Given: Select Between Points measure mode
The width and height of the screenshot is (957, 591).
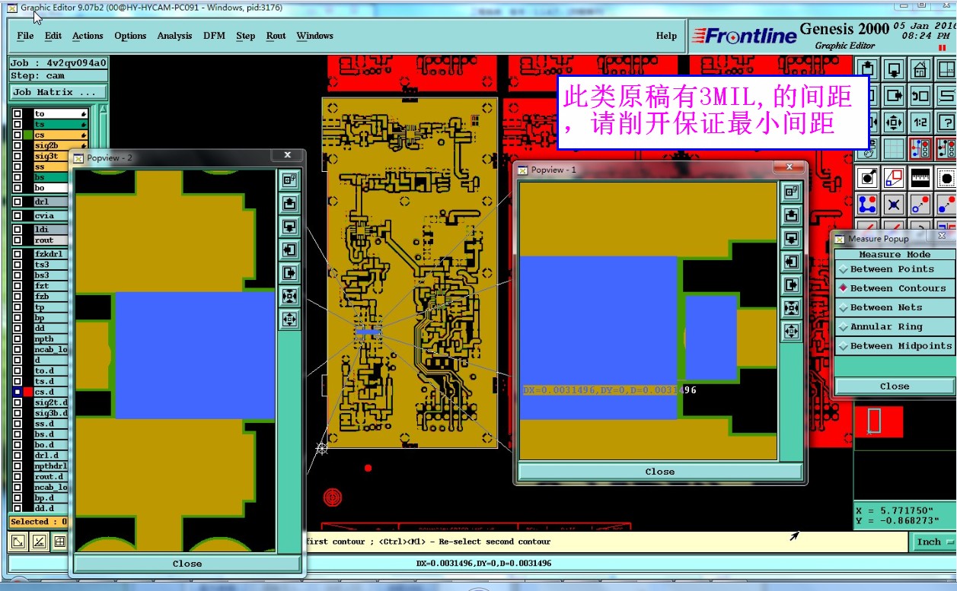Looking at the screenshot, I should 895,269.
